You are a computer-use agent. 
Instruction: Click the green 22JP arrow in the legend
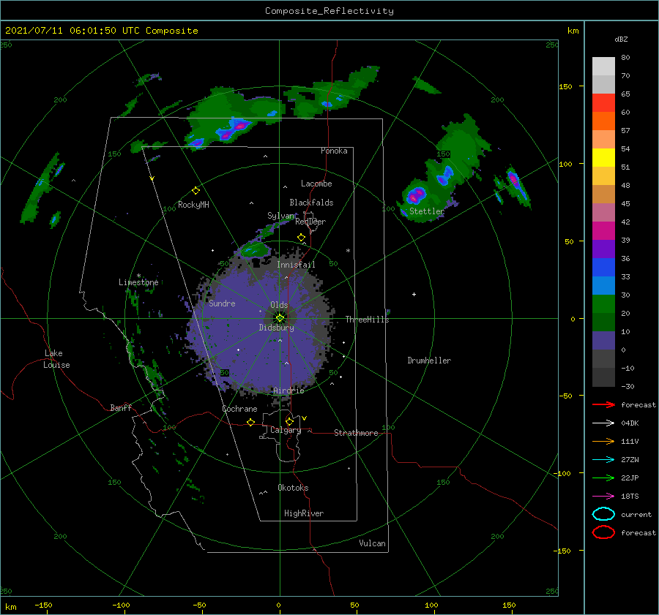click(x=603, y=478)
